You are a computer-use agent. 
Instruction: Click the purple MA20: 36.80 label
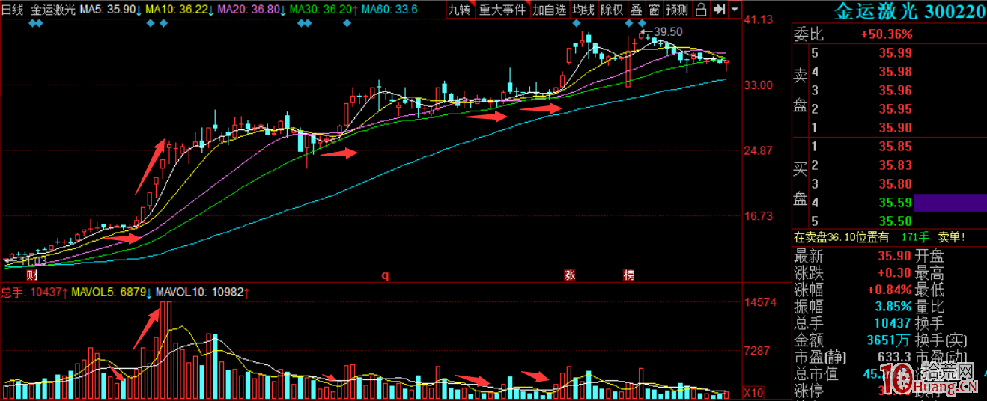point(249,10)
